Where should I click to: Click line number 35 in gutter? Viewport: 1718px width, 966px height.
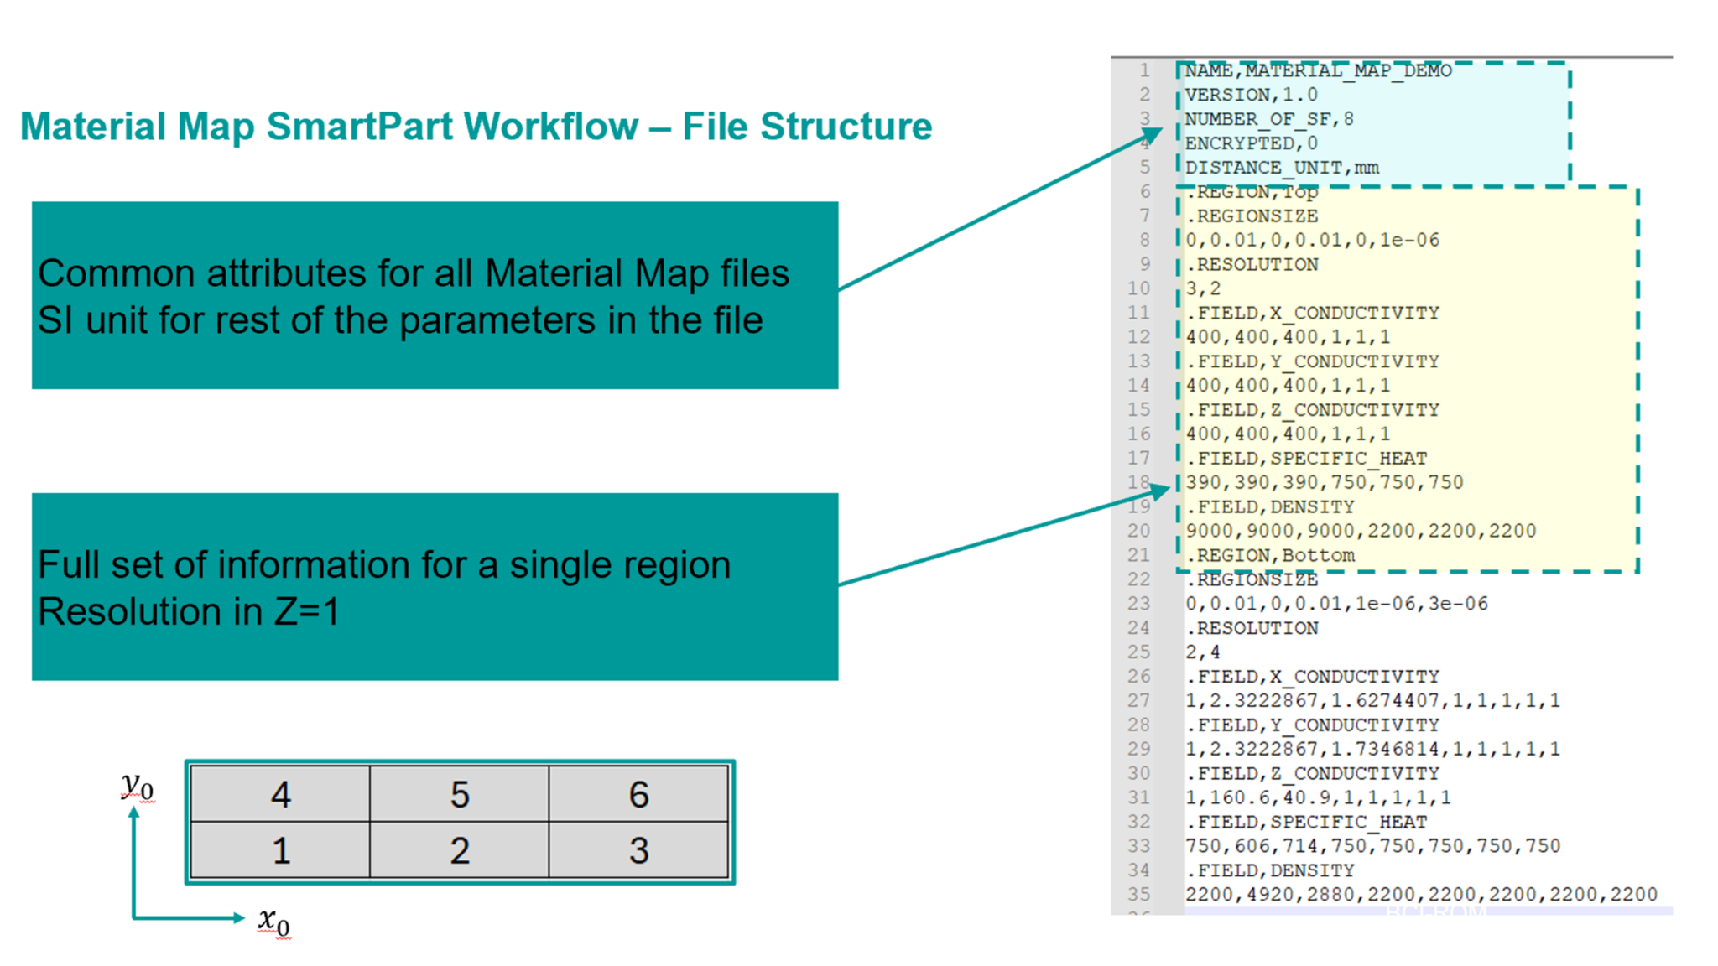[x=1138, y=894]
